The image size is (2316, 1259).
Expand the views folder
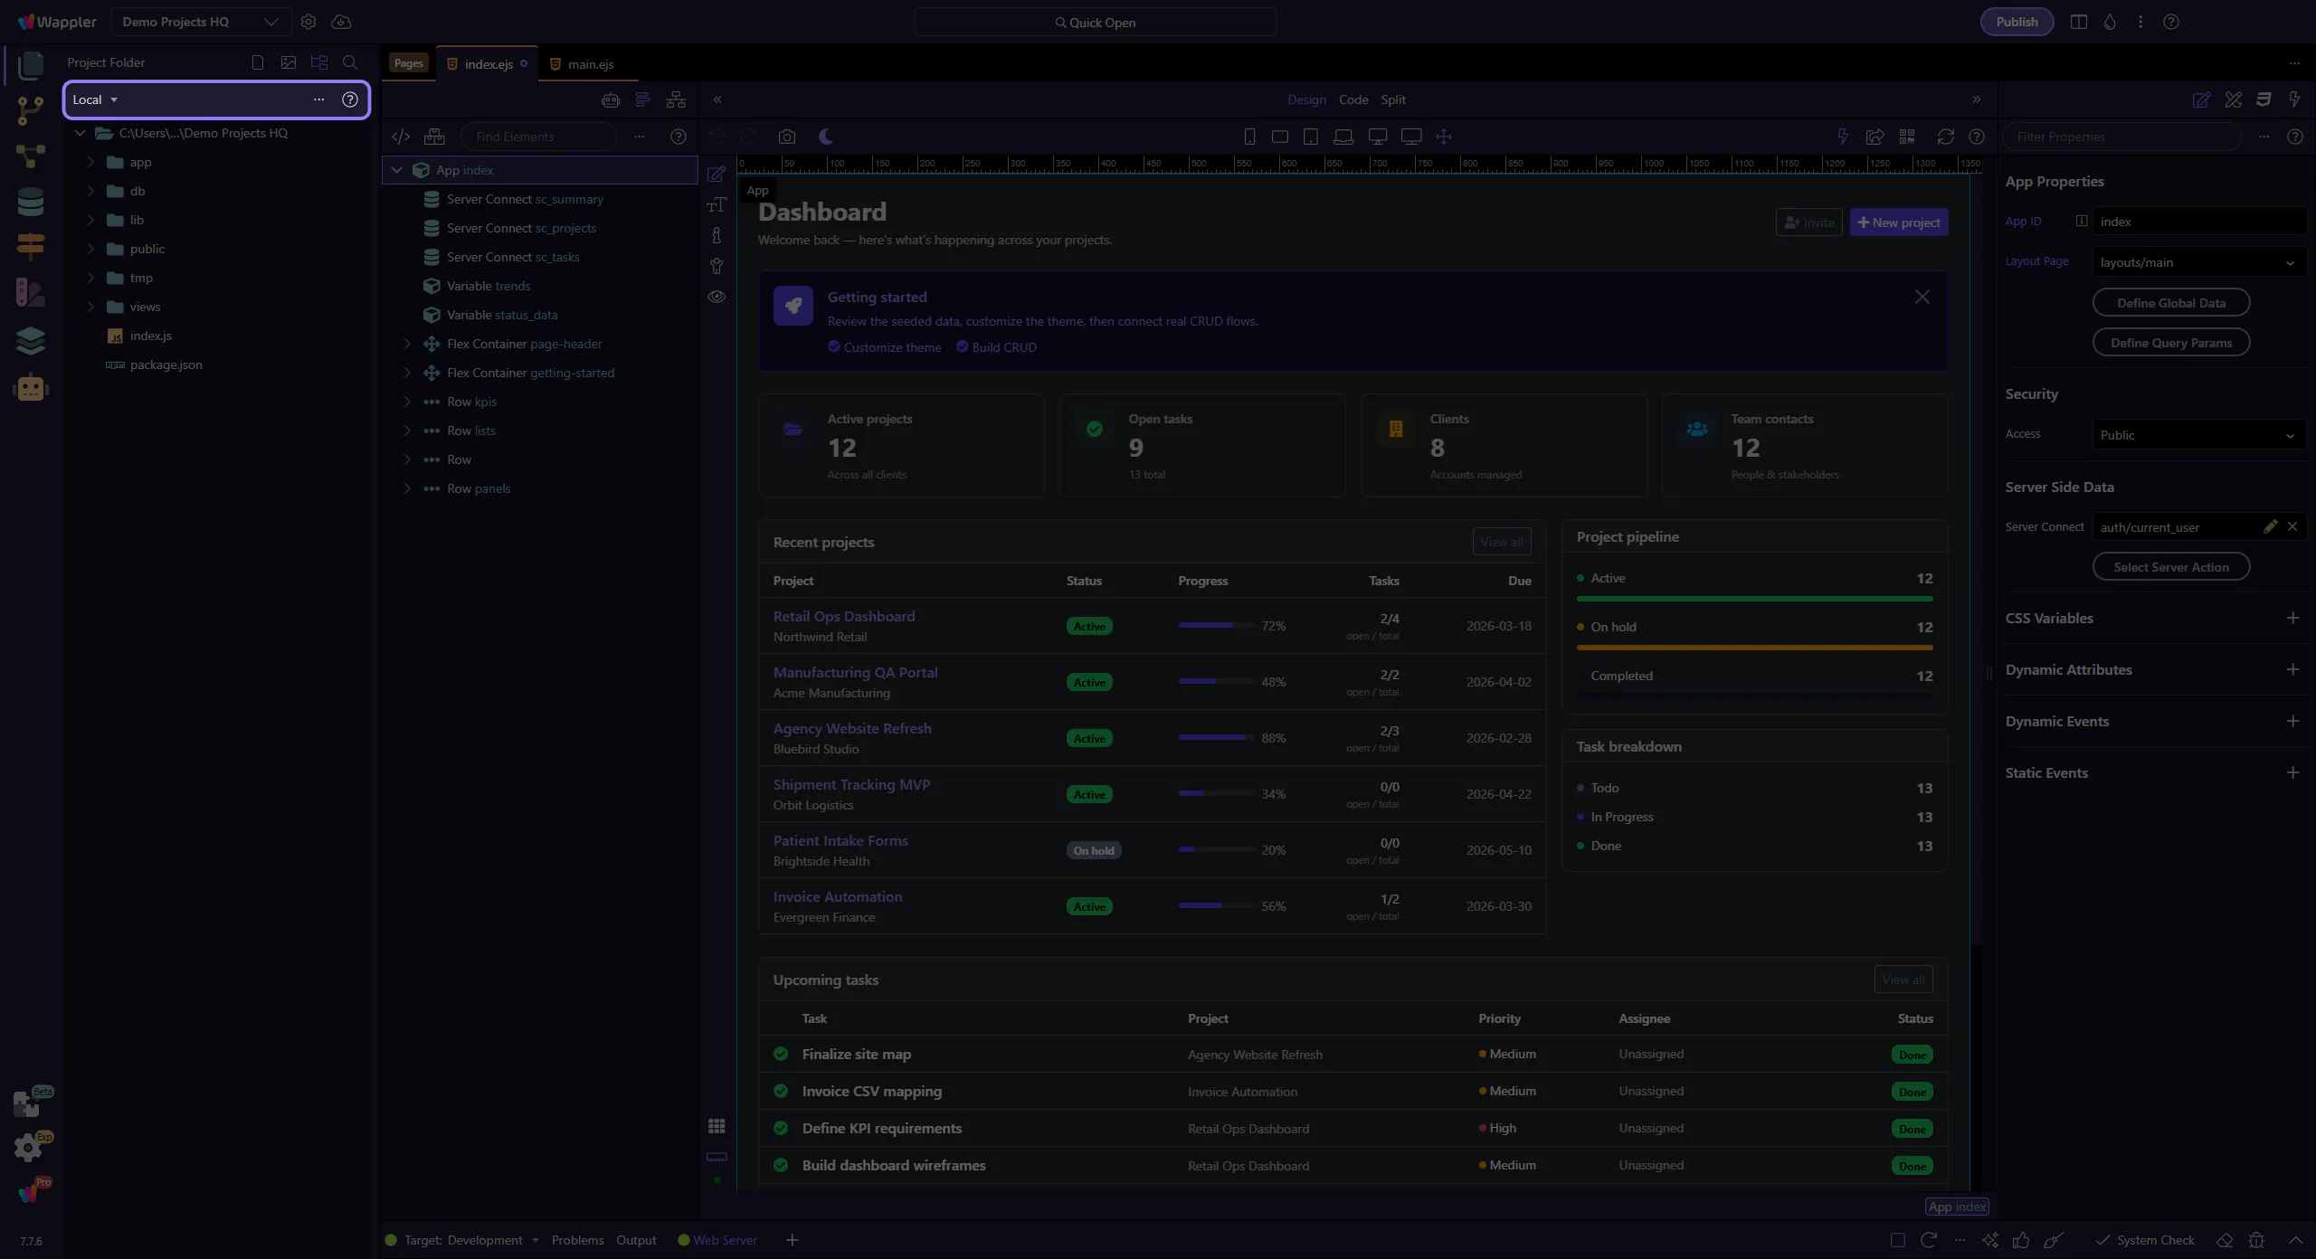(x=90, y=307)
